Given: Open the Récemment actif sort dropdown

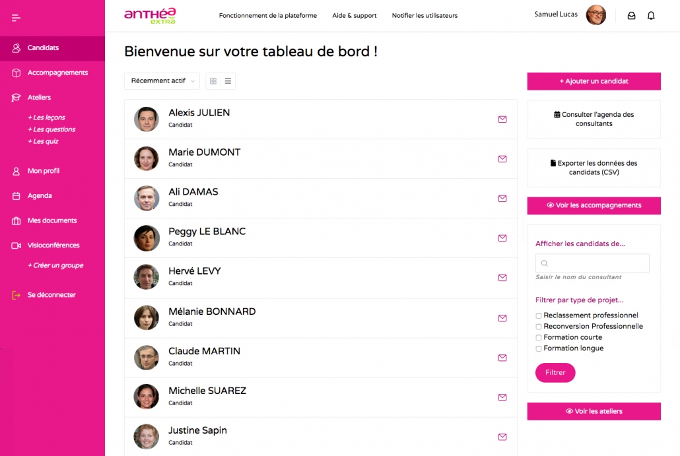Looking at the screenshot, I should click(x=162, y=81).
